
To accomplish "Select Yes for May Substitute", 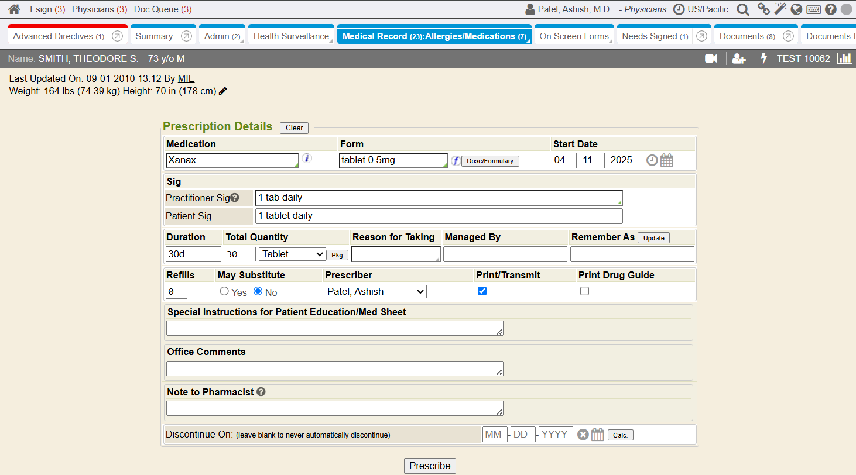I will point(224,291).
